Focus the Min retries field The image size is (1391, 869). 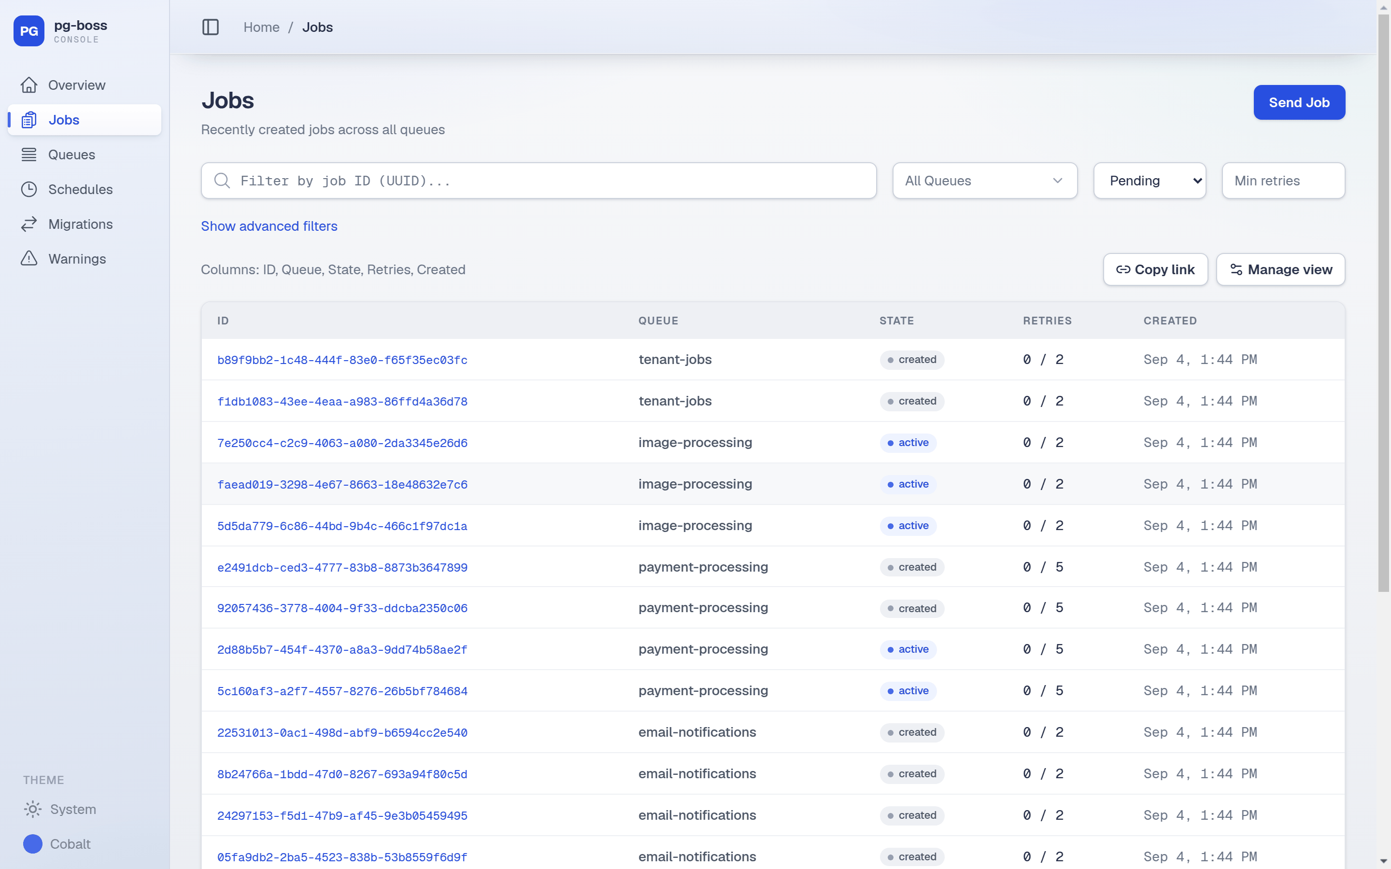click(1283, 181)
